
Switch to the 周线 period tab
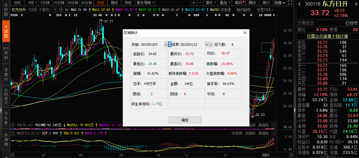pos(114,3)
